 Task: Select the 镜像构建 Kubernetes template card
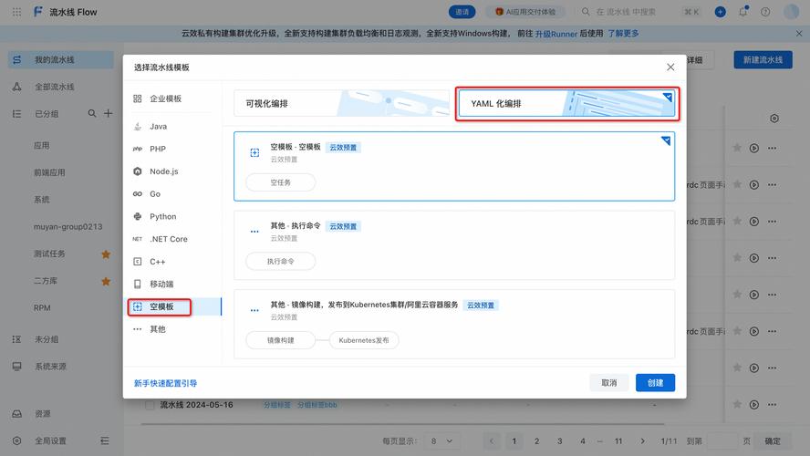pyautogui.click(x=454, y=325)
